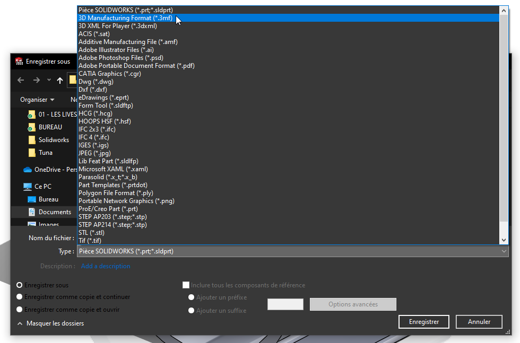
Task: Choose 3D XML For Player (*.3dxml)
Action: coord(288,26)
